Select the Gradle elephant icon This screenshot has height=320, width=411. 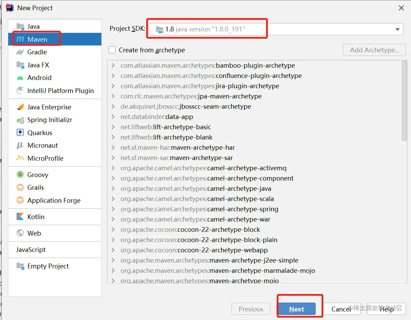pos(21,52)
